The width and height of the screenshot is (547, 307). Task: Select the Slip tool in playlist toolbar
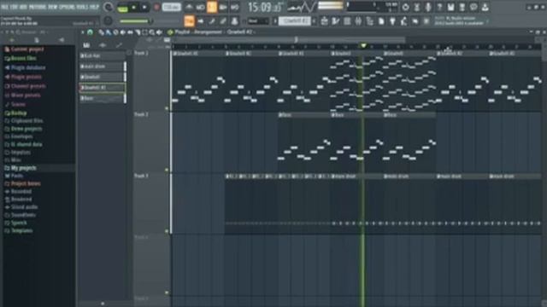pyautogui.click(x=130, y=32)
